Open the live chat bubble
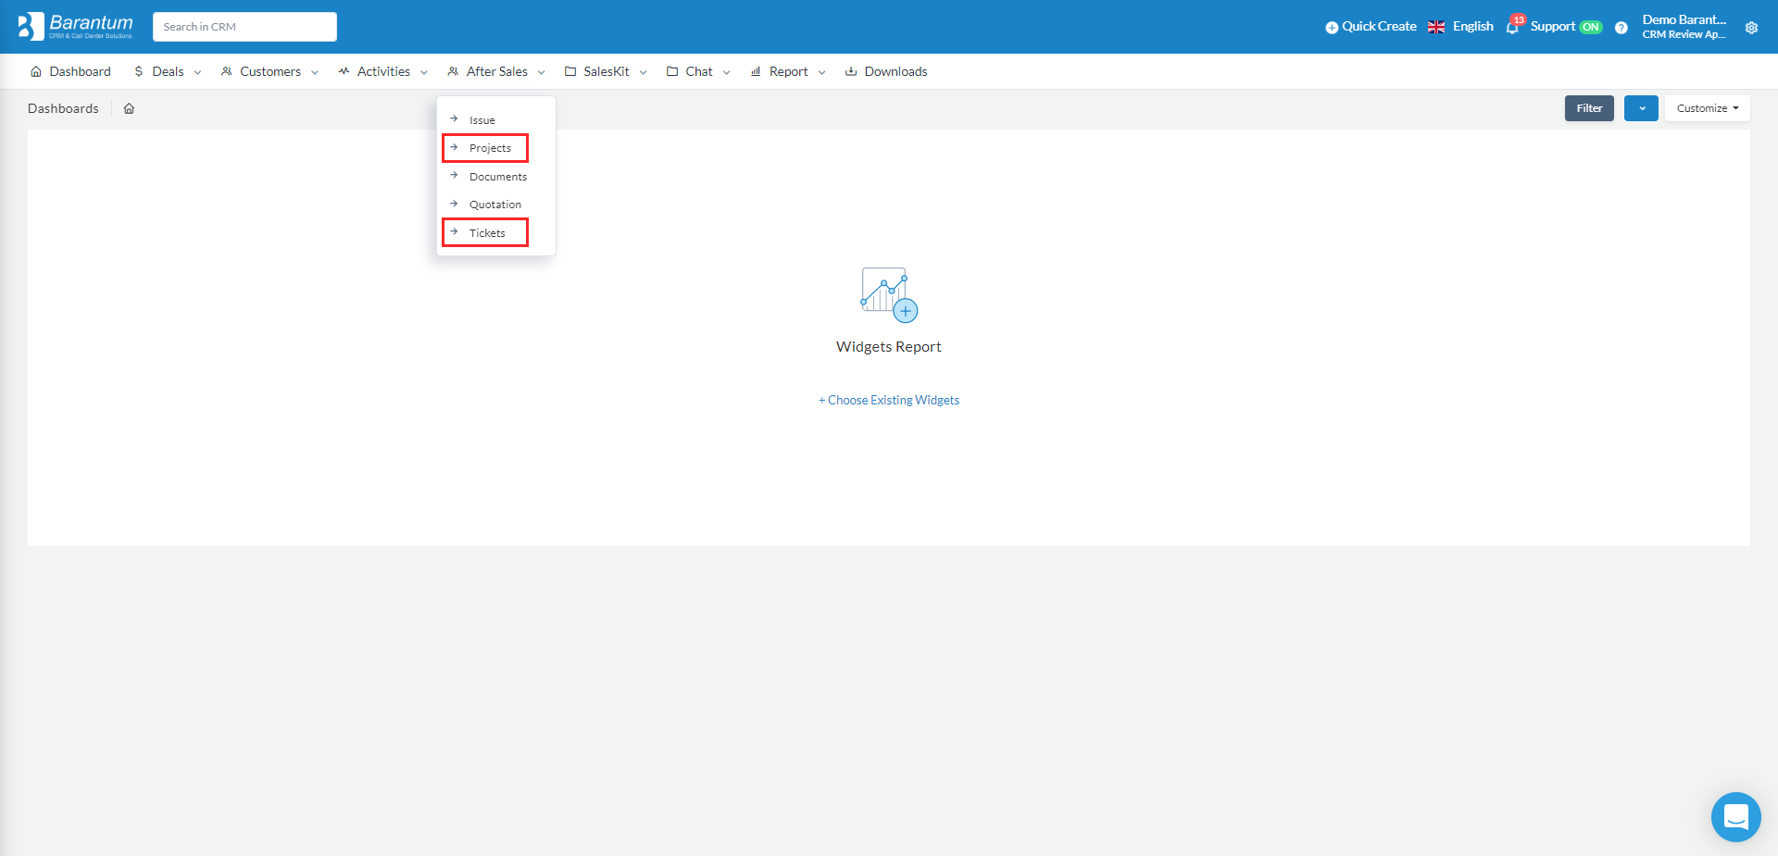The width and height of the screenshot is (1778, 856). 1735,817
